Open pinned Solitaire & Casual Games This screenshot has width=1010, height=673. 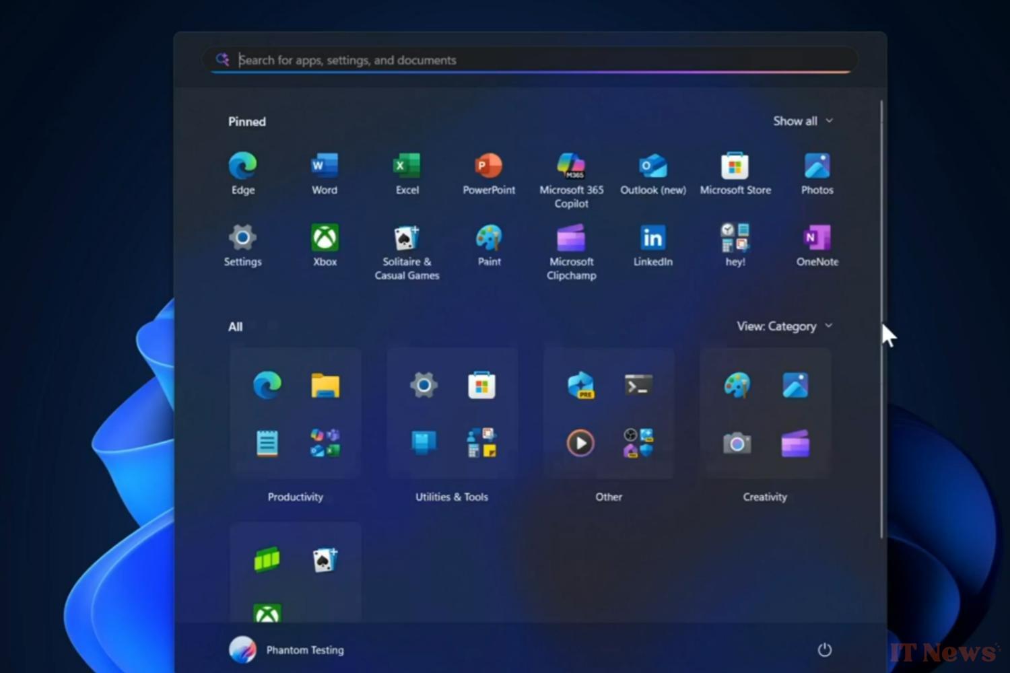[407, 252]
